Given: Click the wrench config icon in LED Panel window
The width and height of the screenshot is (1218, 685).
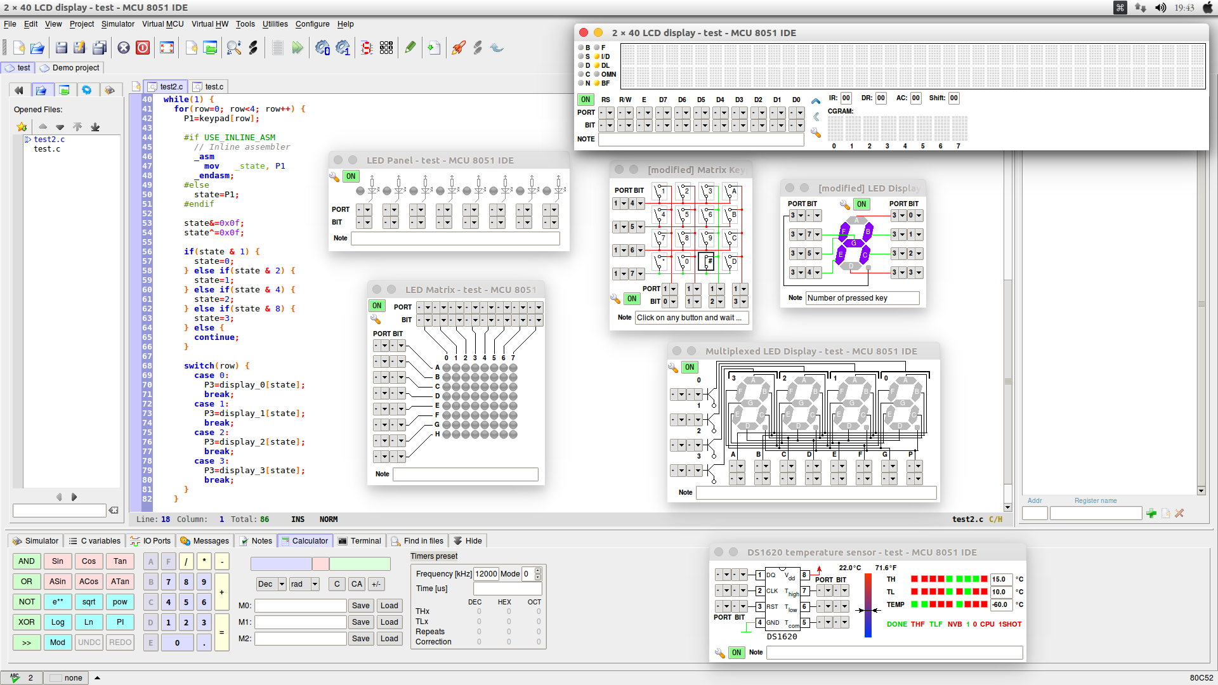Looking at the screenshot, I should (334, 176).
